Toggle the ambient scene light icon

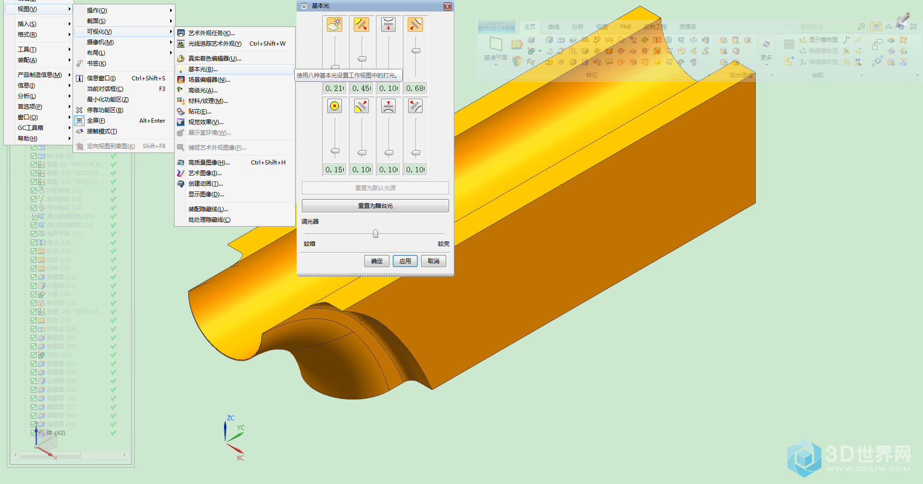335,25
